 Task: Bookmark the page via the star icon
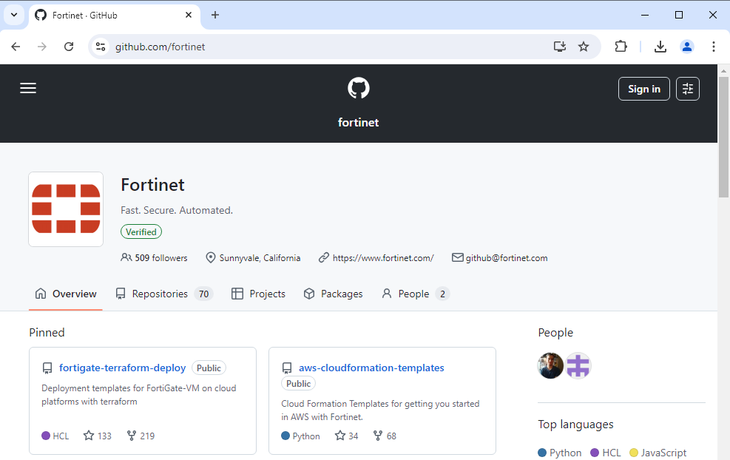(584, 46)
